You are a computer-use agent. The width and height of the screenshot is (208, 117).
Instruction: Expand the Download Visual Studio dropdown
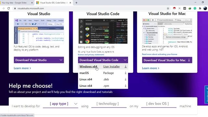tap(39, 60)
